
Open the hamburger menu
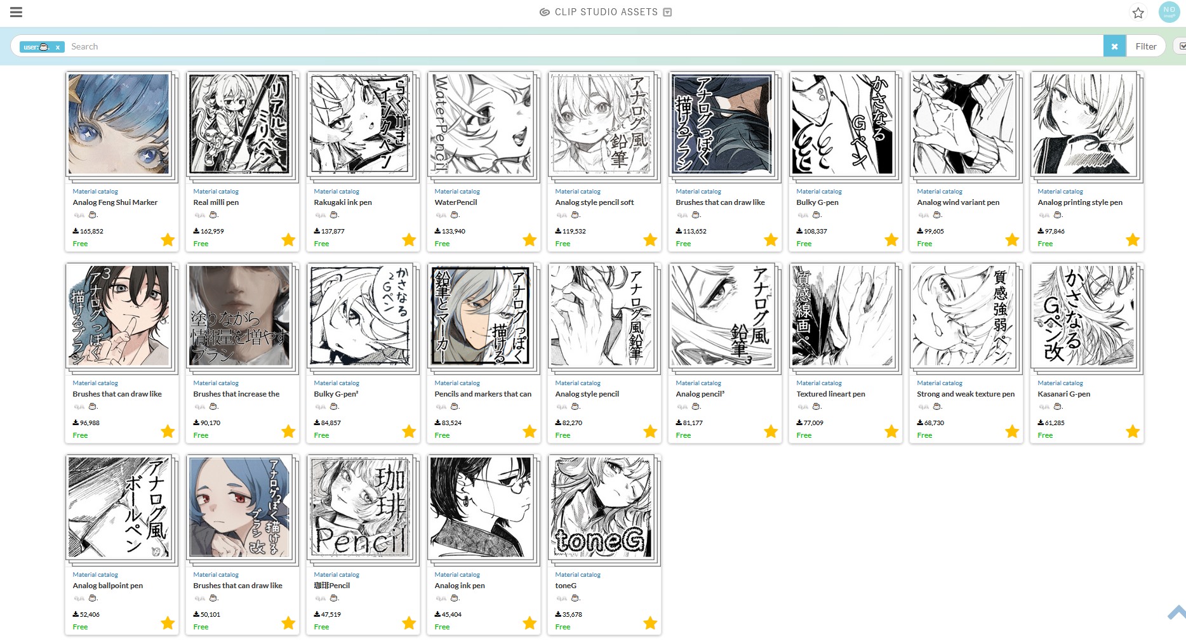(x=17, y=12)
